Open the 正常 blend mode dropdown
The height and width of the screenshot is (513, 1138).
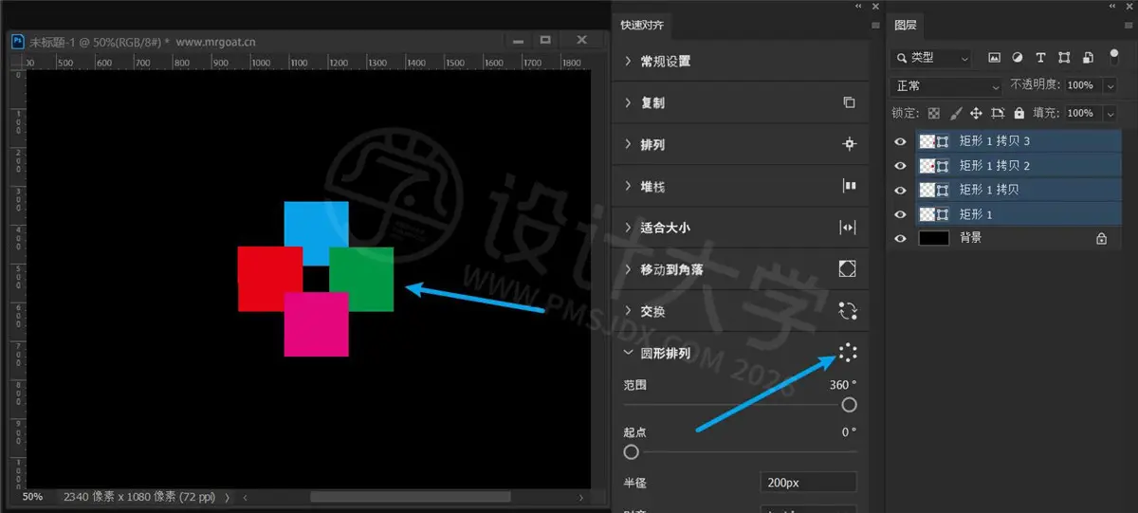coord(945,86)
